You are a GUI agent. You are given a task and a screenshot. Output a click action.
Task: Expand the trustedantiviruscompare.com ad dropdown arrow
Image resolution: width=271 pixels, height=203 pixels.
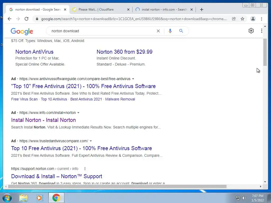(91, 141)
